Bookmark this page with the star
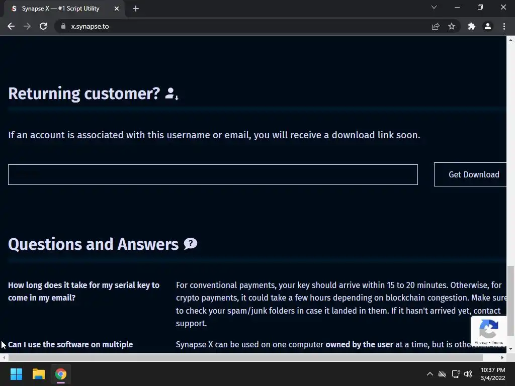Image resolution: width=515 pixels, height=386 pixels. [x=452, y=26]
